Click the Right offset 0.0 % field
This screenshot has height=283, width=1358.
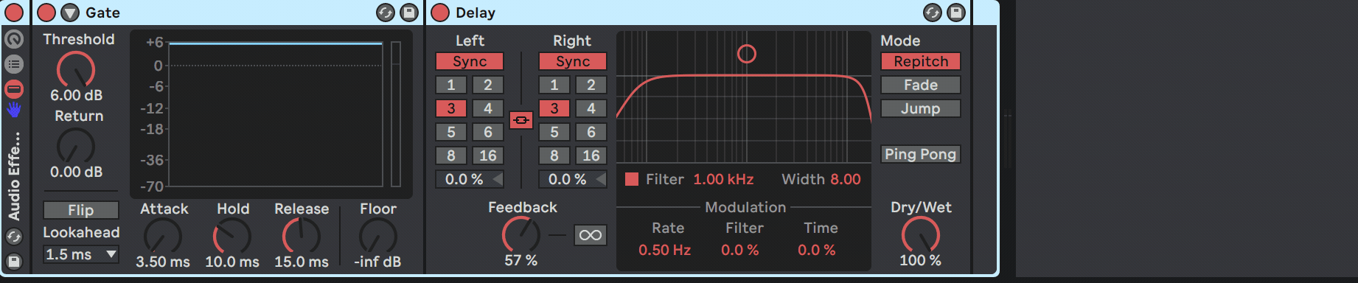(x=573, y=179)
